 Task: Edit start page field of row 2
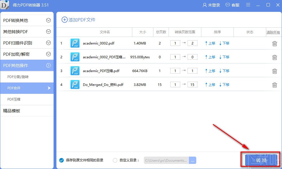(175, 57)
